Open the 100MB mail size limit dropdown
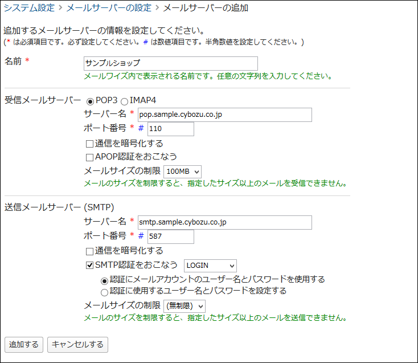418x363 pixels. (x=182, y=171)
